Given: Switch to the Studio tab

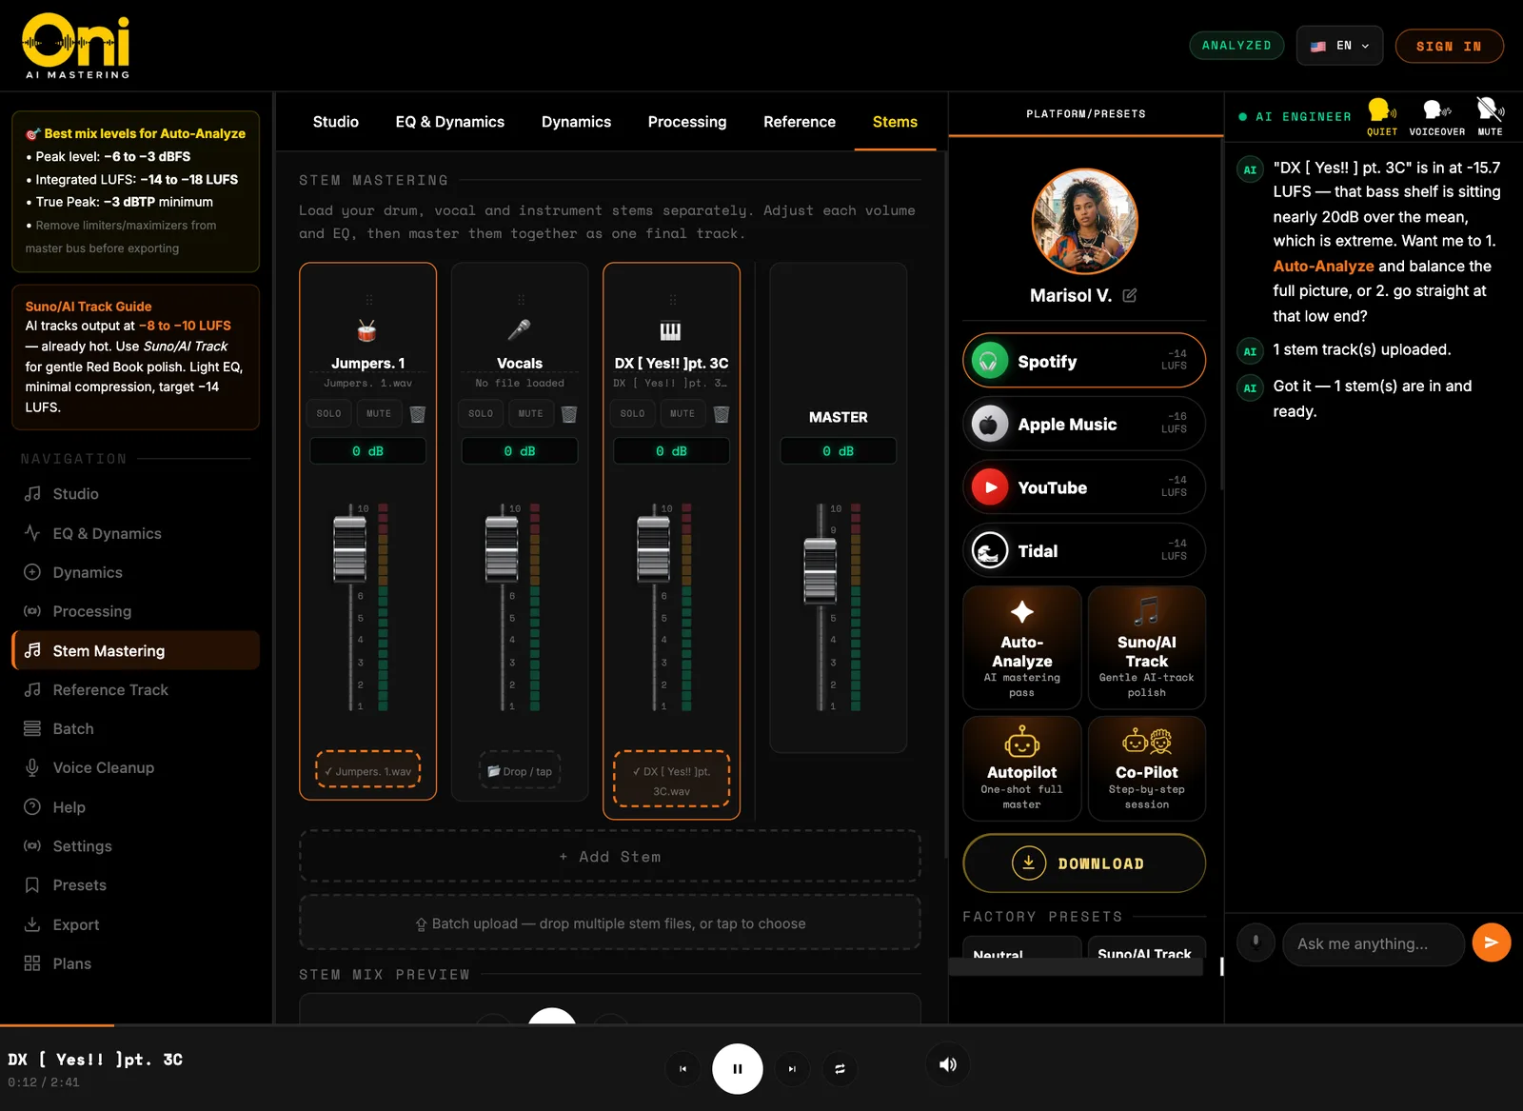Looking at the screenshot, I should point(336,122).
